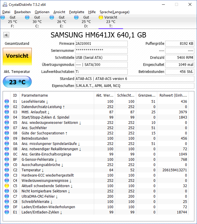Click the Puffergröße field 8192 KB
The image size is (197, 224).
click(x=180, y=44)
